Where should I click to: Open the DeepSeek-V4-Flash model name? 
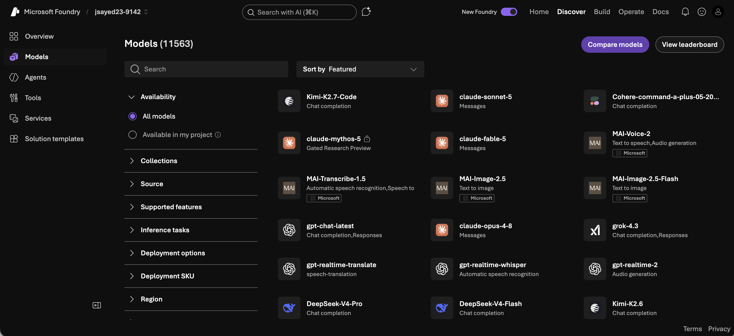[490, 304]
